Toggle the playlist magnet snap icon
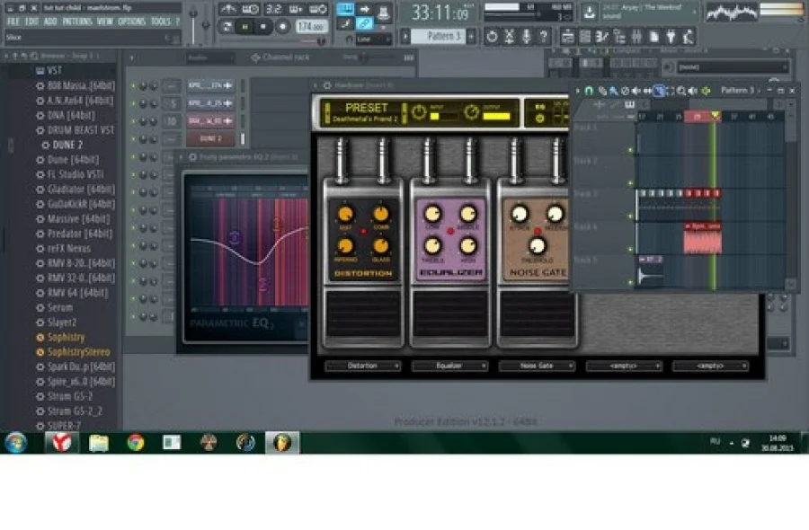809x530 pixels. [589, 91]
